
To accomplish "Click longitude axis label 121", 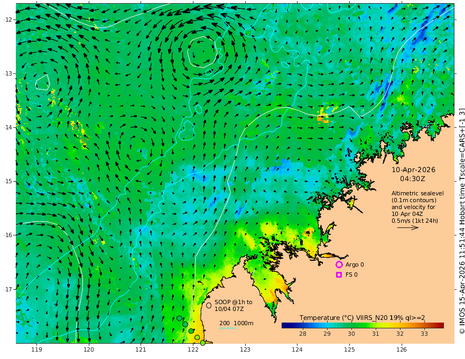I will tap(141, 350).
